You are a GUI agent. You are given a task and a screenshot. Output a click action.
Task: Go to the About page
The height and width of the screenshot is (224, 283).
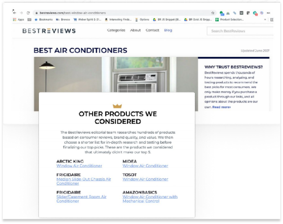coord(135,31)
